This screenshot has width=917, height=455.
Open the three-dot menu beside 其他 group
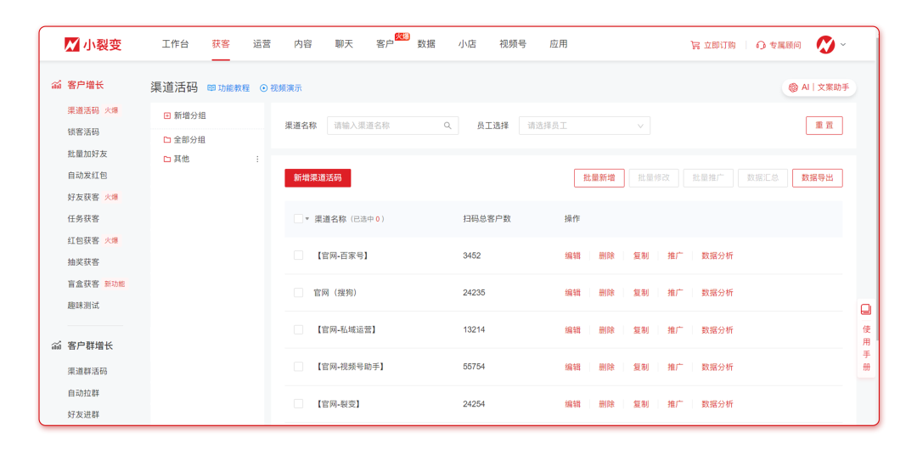(x=257, y=159)
